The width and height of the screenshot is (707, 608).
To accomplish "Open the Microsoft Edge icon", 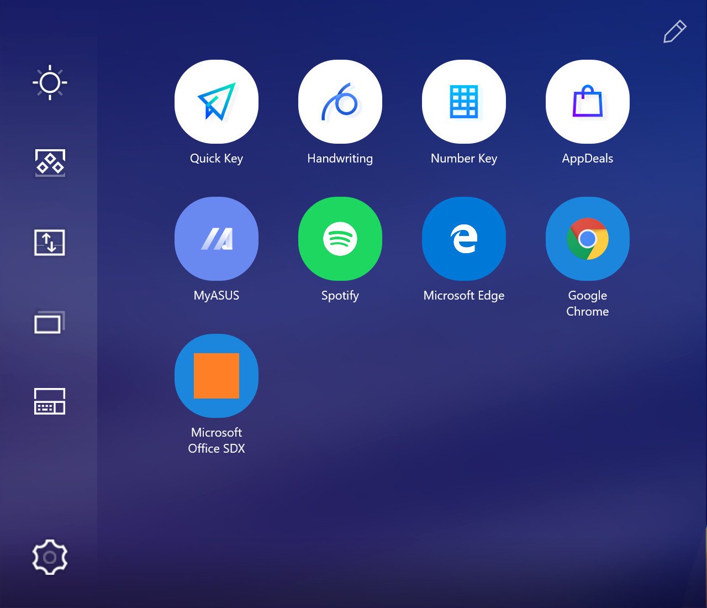I will pos(464,239).
